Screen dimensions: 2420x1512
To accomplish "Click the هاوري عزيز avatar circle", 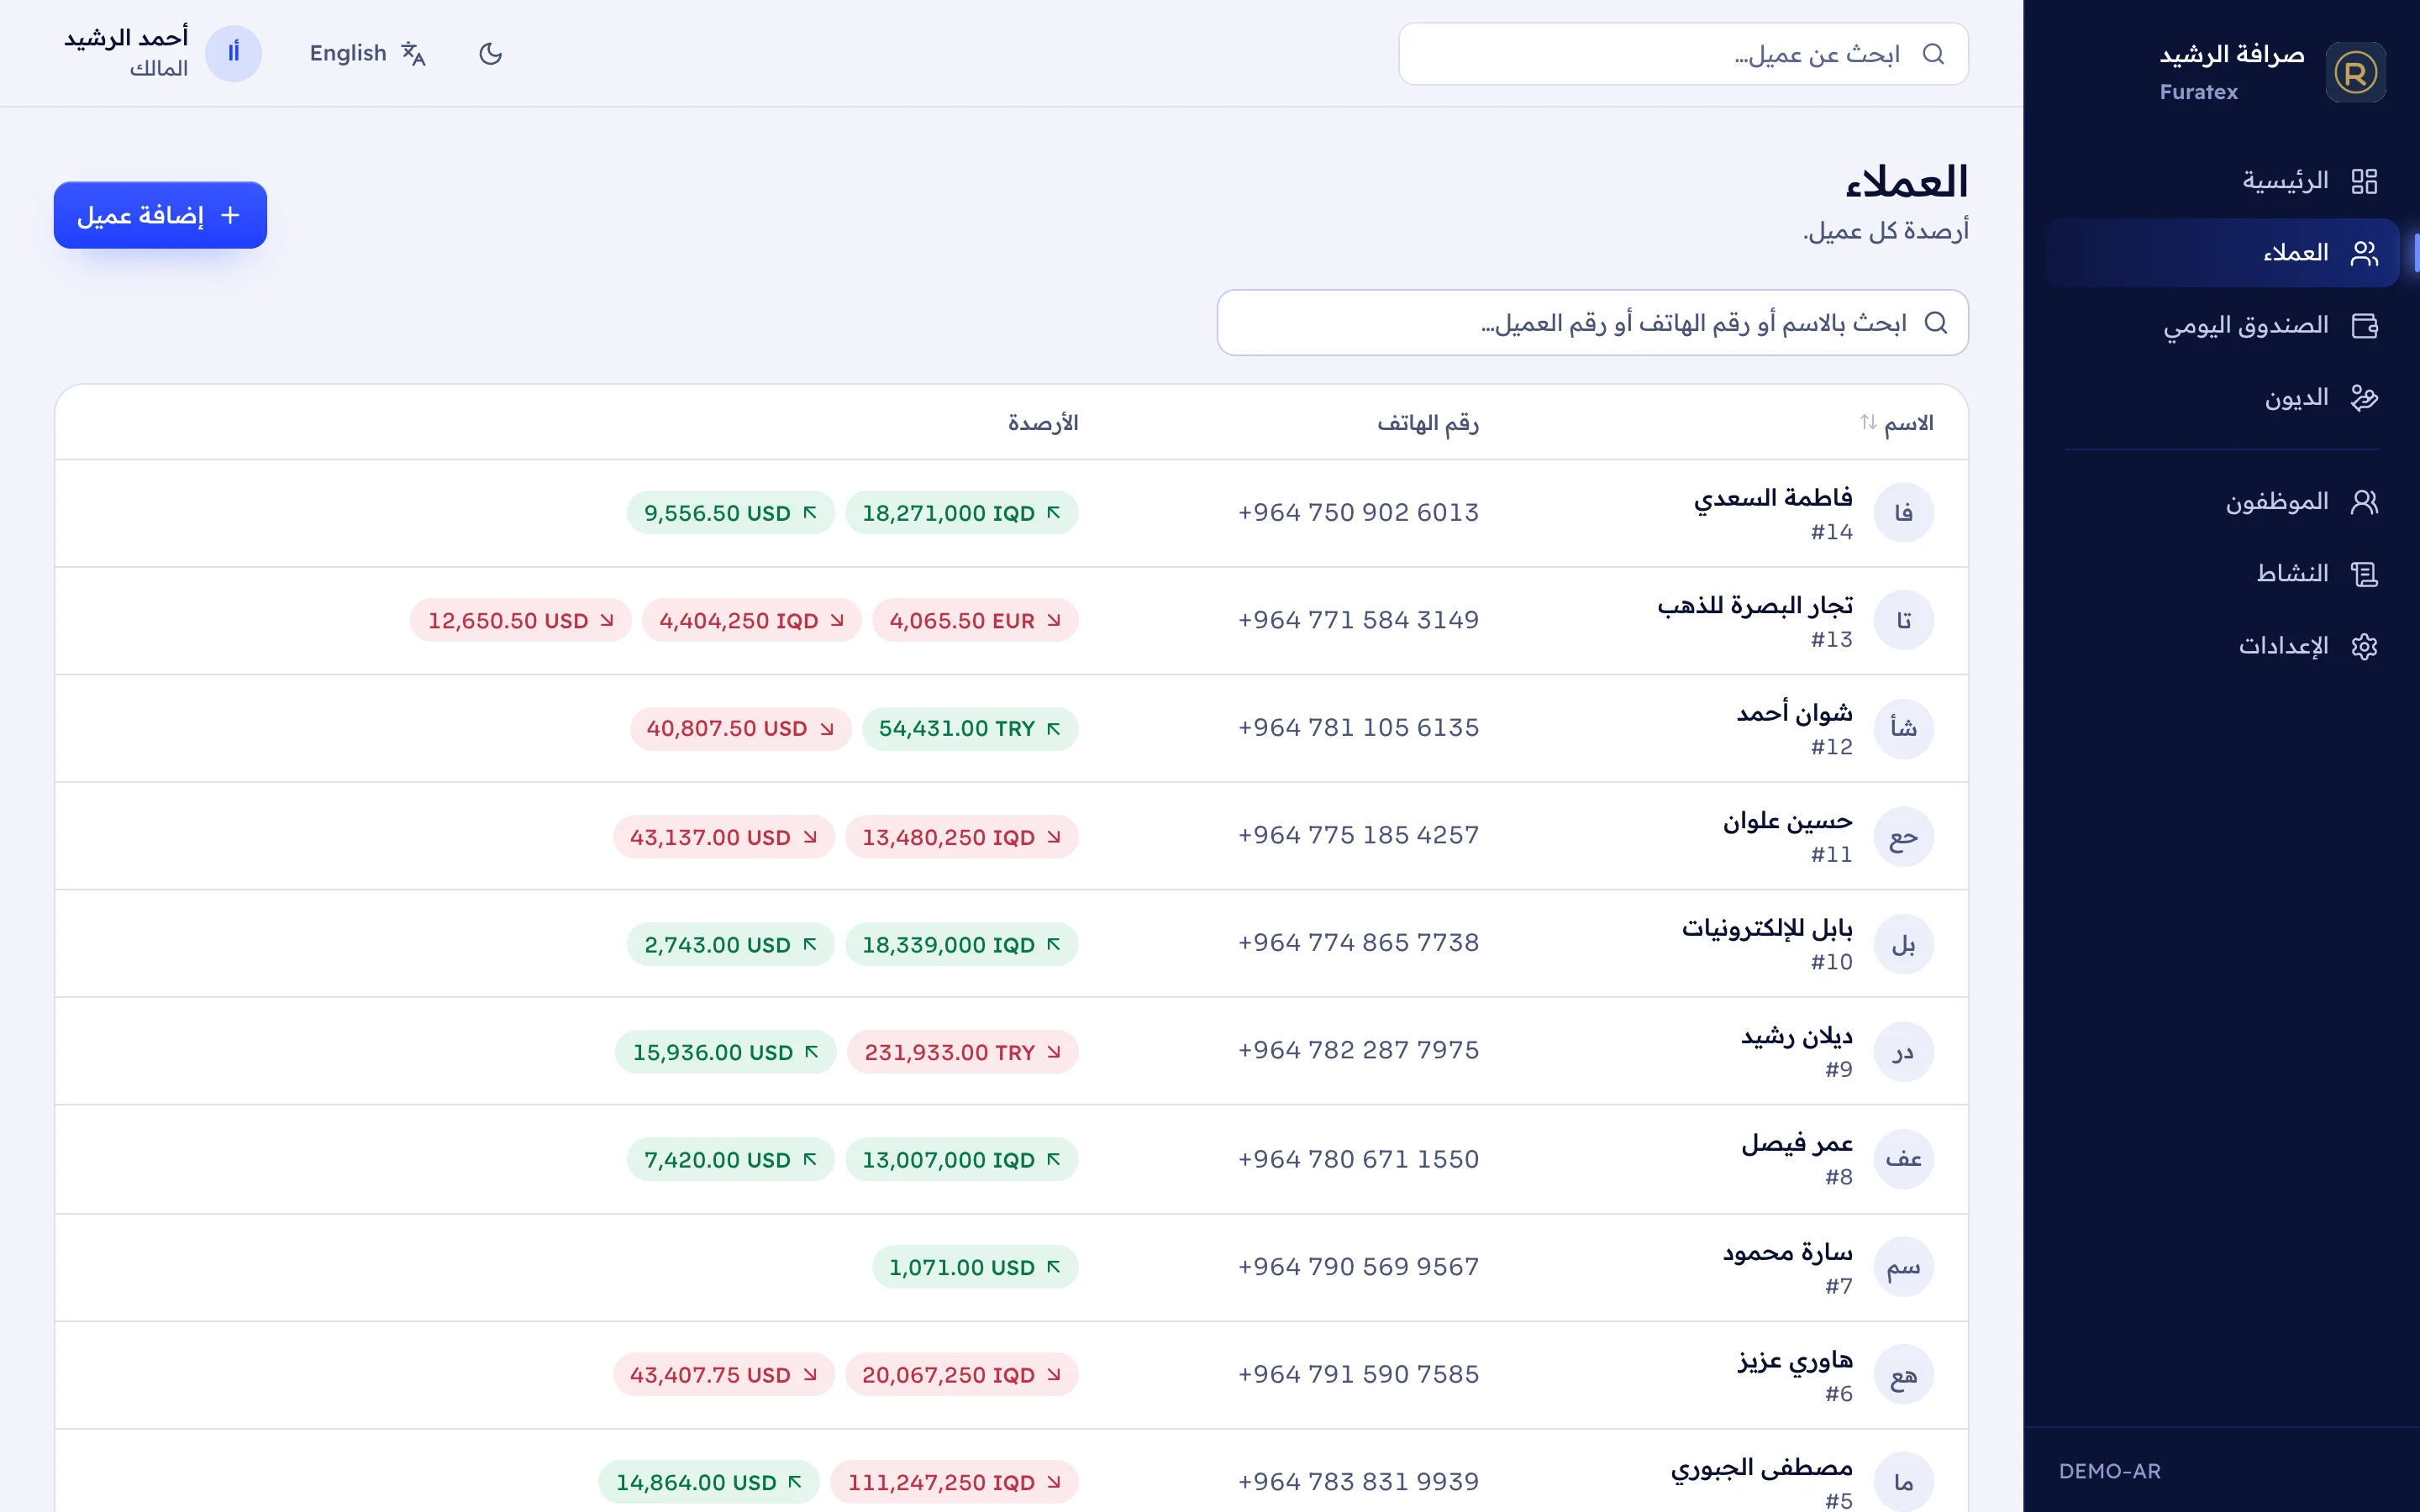I will point(1903,1375).
